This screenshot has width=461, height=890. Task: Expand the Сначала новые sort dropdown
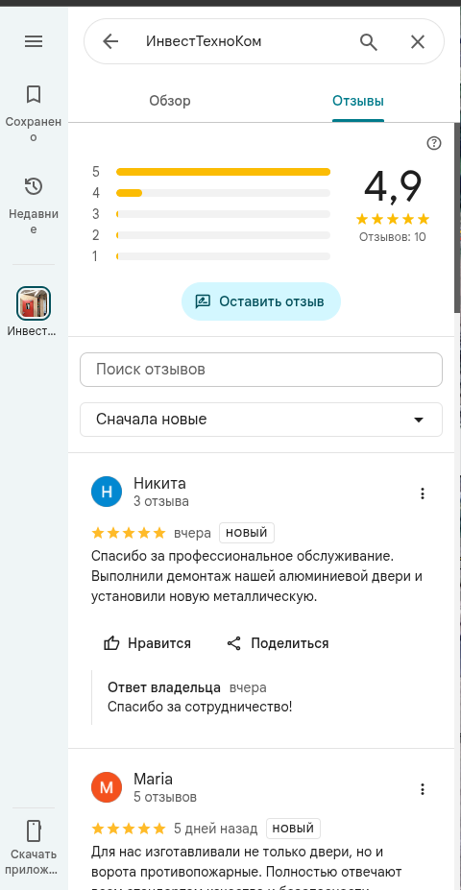[x=261, y=420]
